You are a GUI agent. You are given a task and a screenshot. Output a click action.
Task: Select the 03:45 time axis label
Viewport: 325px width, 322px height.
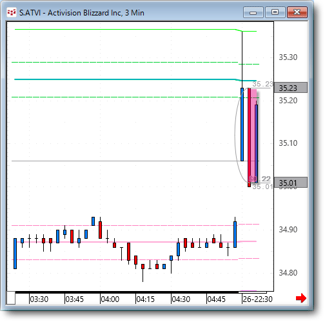tap(74, 299)
